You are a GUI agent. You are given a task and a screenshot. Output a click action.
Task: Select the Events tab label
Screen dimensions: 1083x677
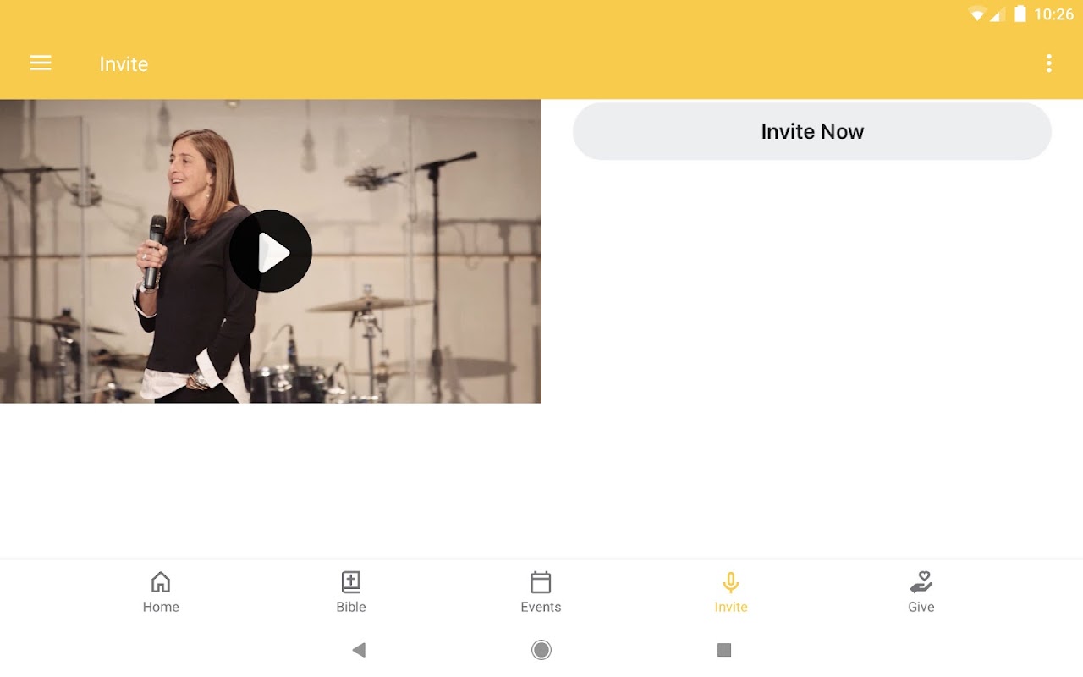coord(541,607)
